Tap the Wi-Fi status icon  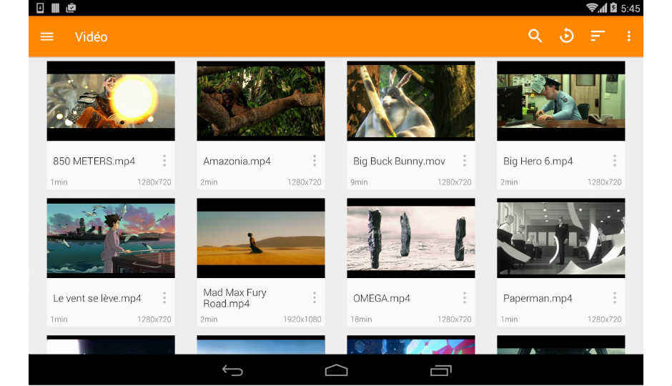[592, 8]
